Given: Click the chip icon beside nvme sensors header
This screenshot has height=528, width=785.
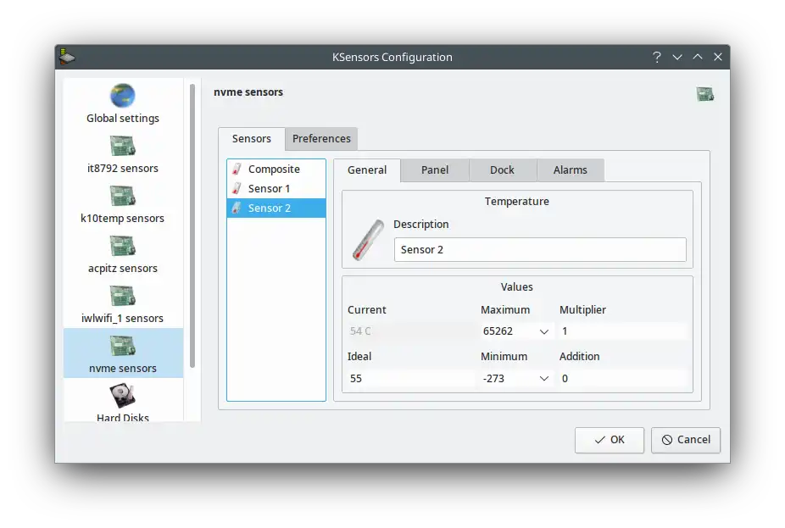Looking at the screenshot, I should tap(705, 93).
